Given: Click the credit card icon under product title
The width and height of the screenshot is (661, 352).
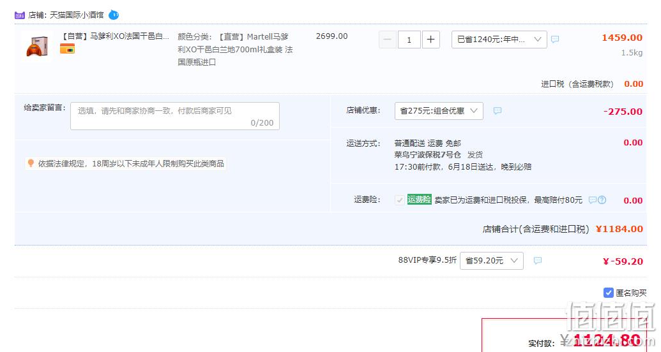Looking at the screenshot, I should (x=67, y=49).
